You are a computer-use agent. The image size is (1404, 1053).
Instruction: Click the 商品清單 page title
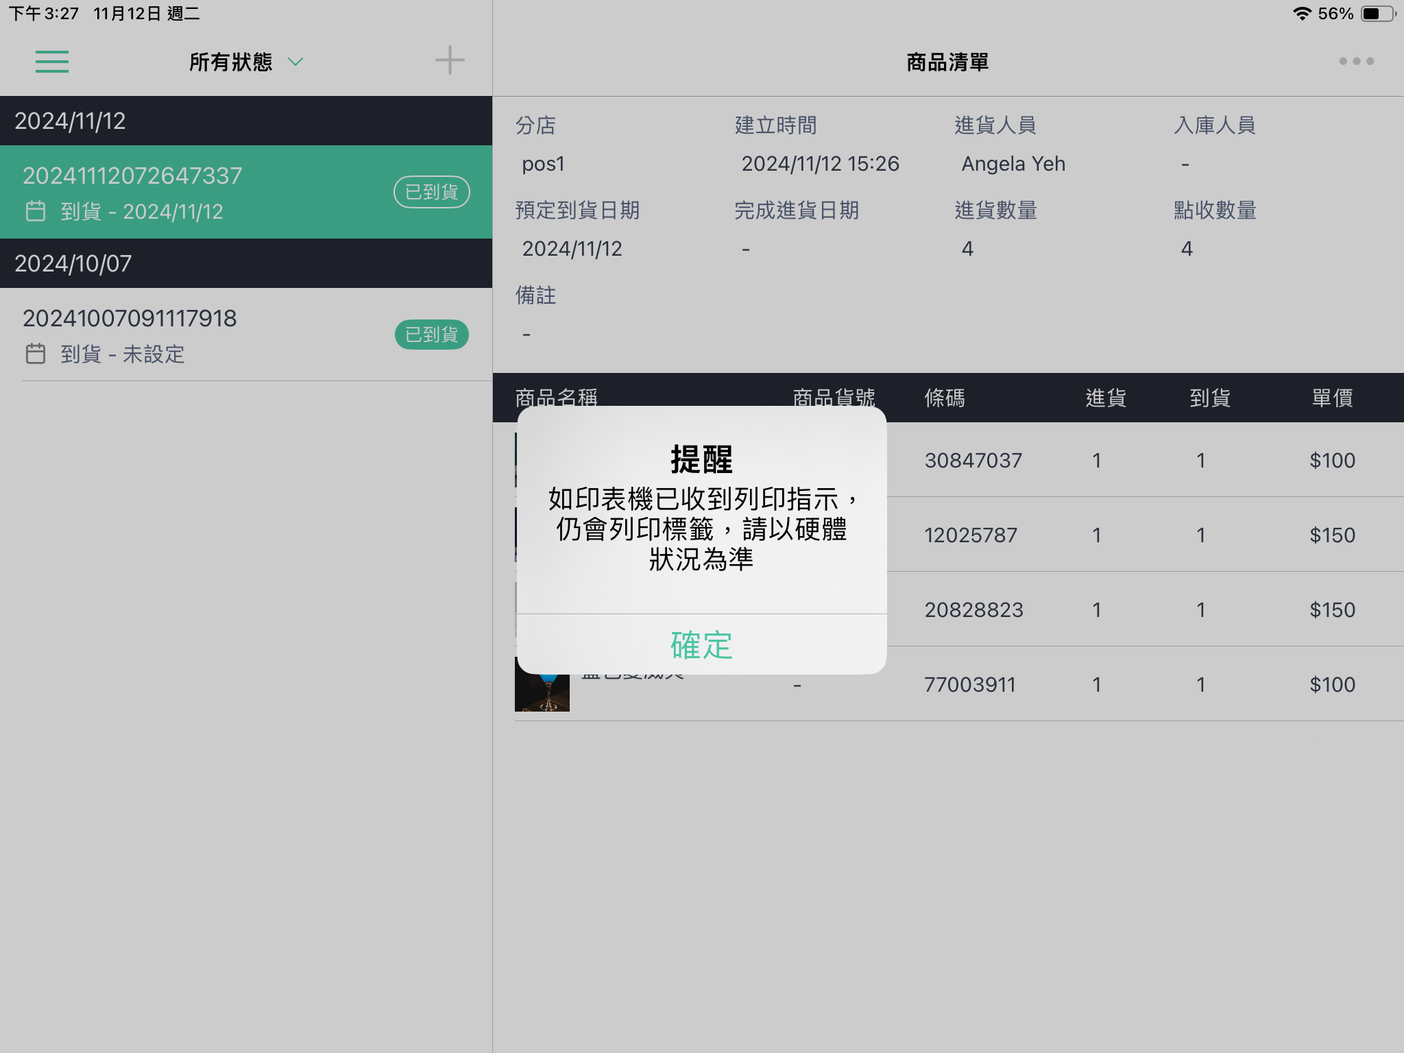pyautogui.click(x=947, y=62)
